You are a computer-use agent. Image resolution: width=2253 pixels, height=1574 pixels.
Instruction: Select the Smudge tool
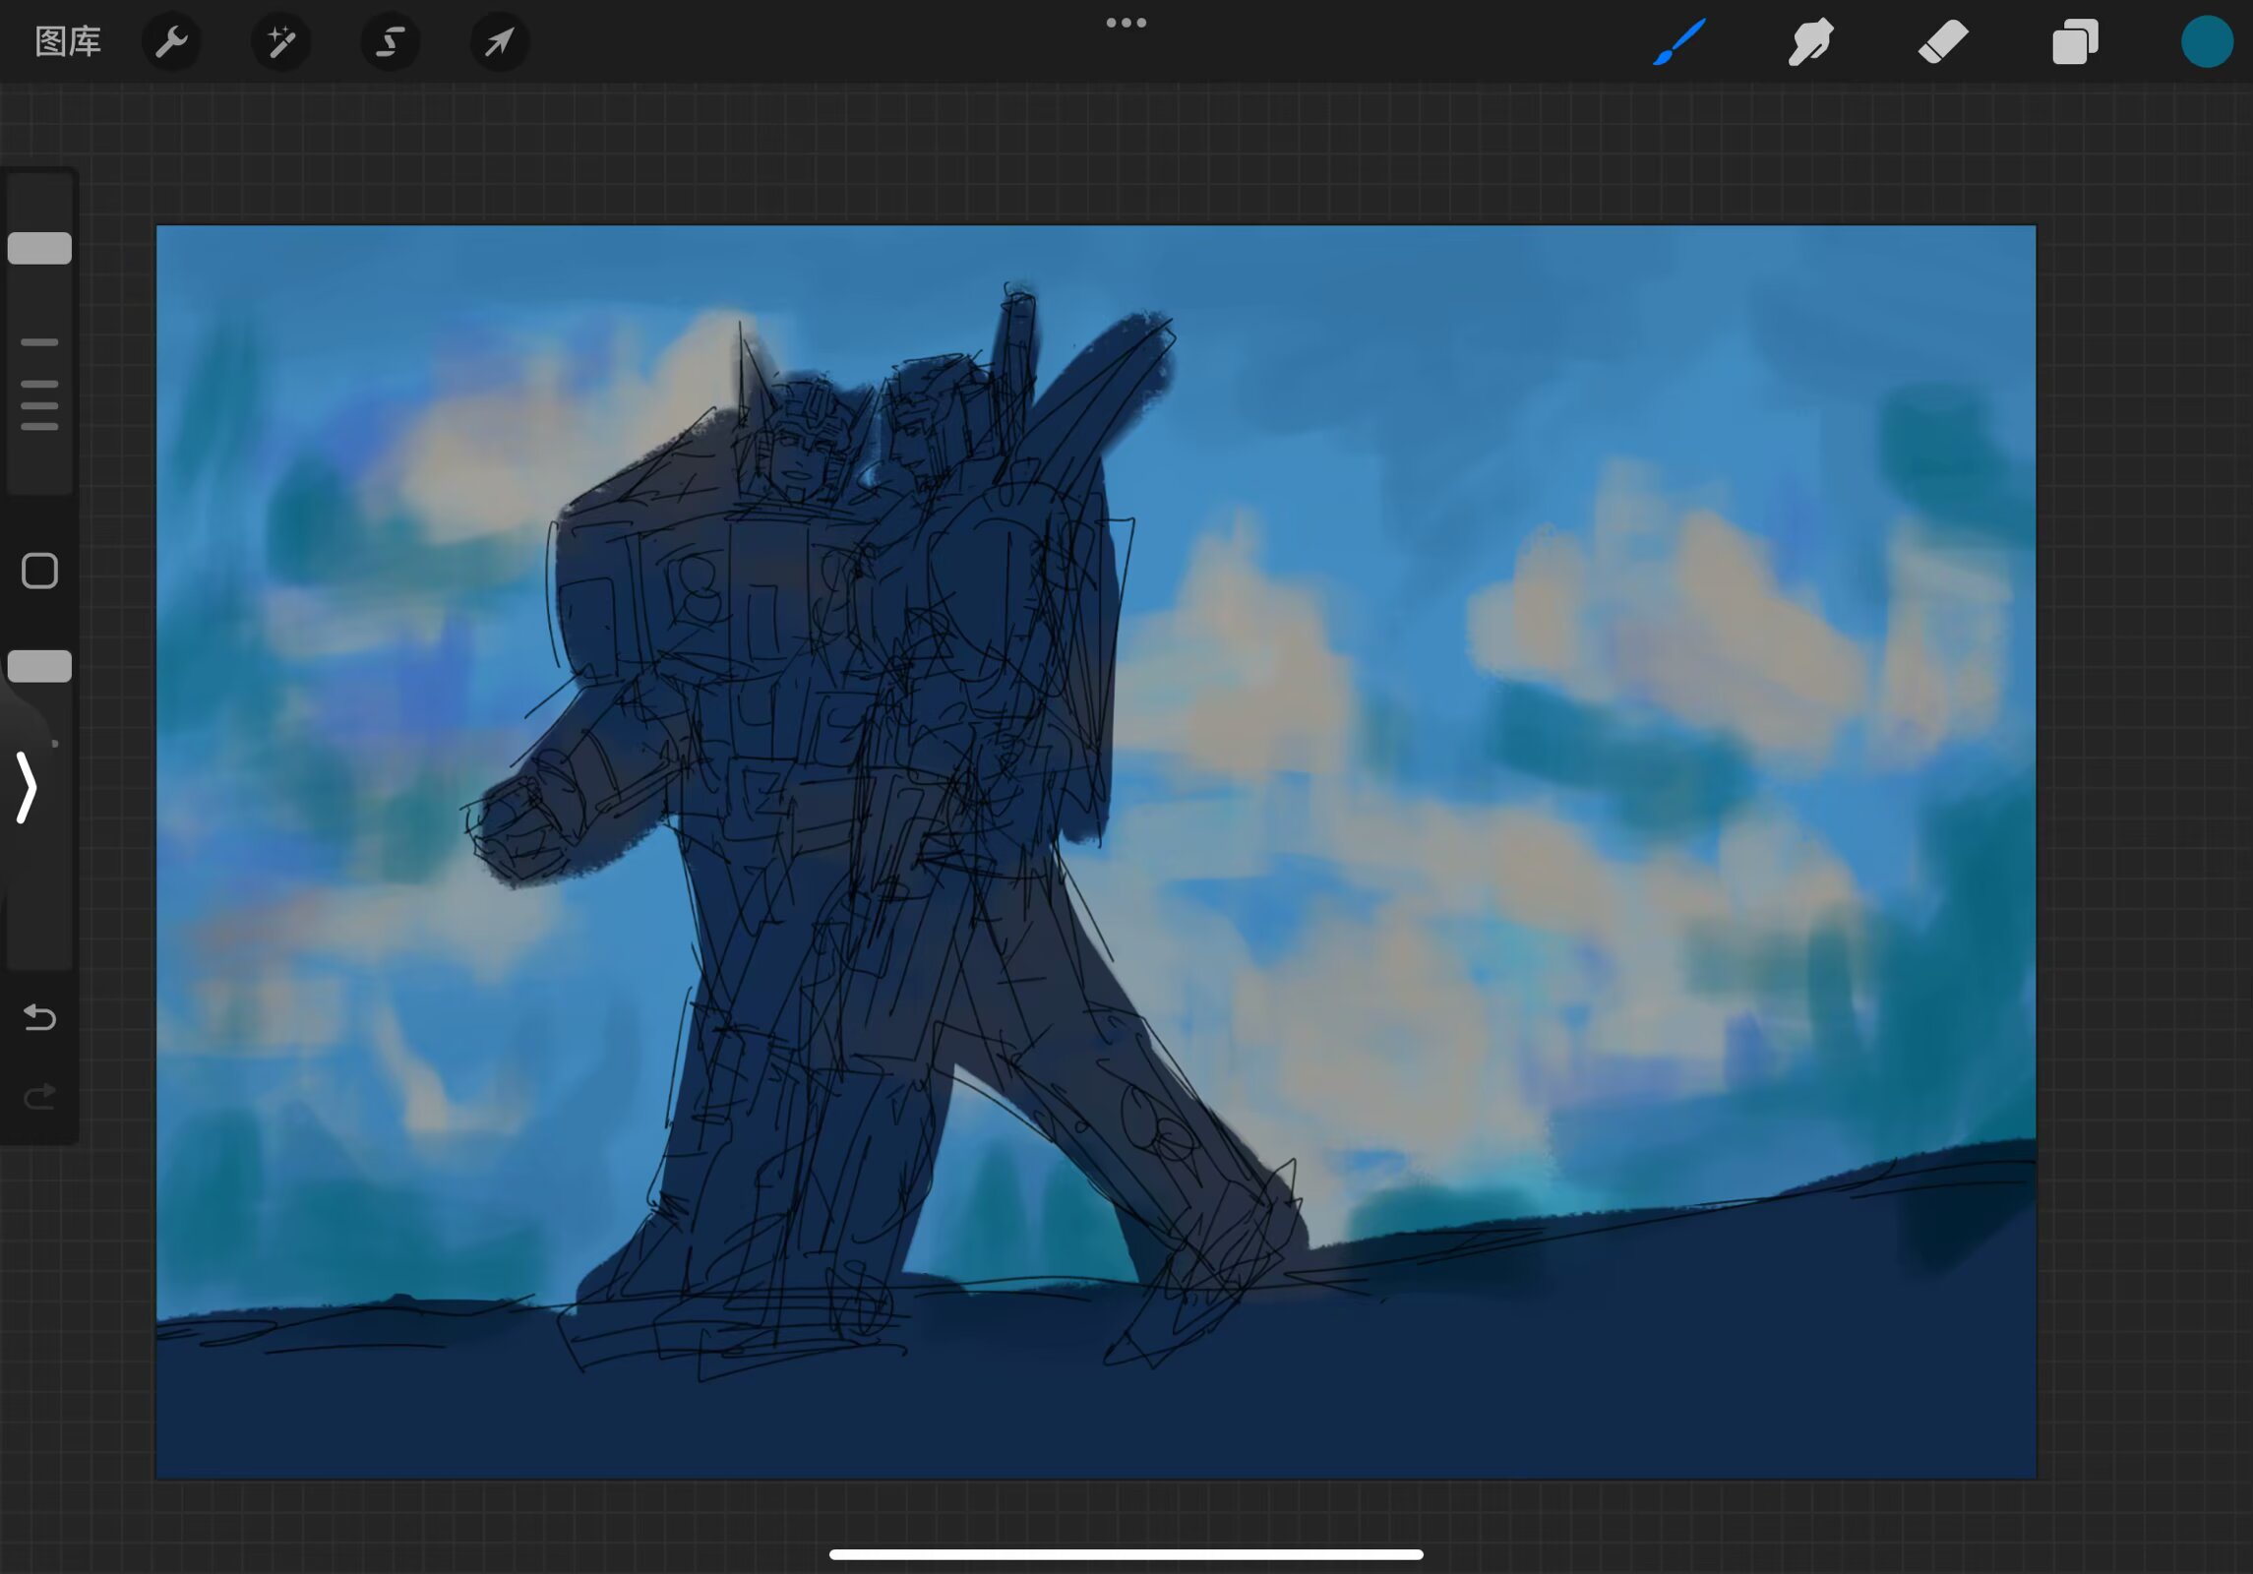(1810, 41)
